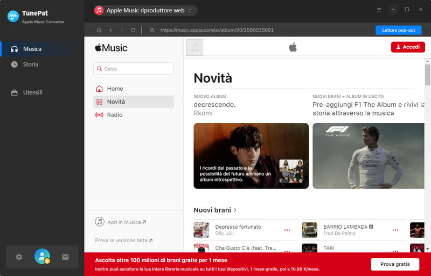Open more options for Depresso fortunato

click(x=287, y=230)
